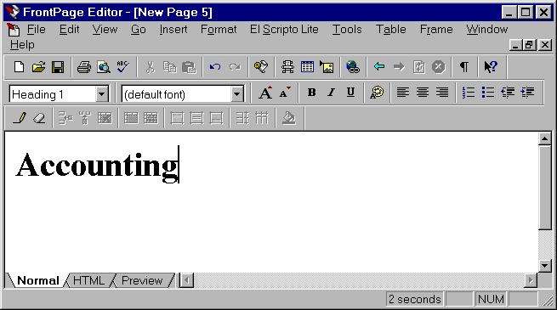Create hyperlink with globe link icon
The height and width of the screenshot is (310, 557).
pyautogui.click(x=353, y=67)
